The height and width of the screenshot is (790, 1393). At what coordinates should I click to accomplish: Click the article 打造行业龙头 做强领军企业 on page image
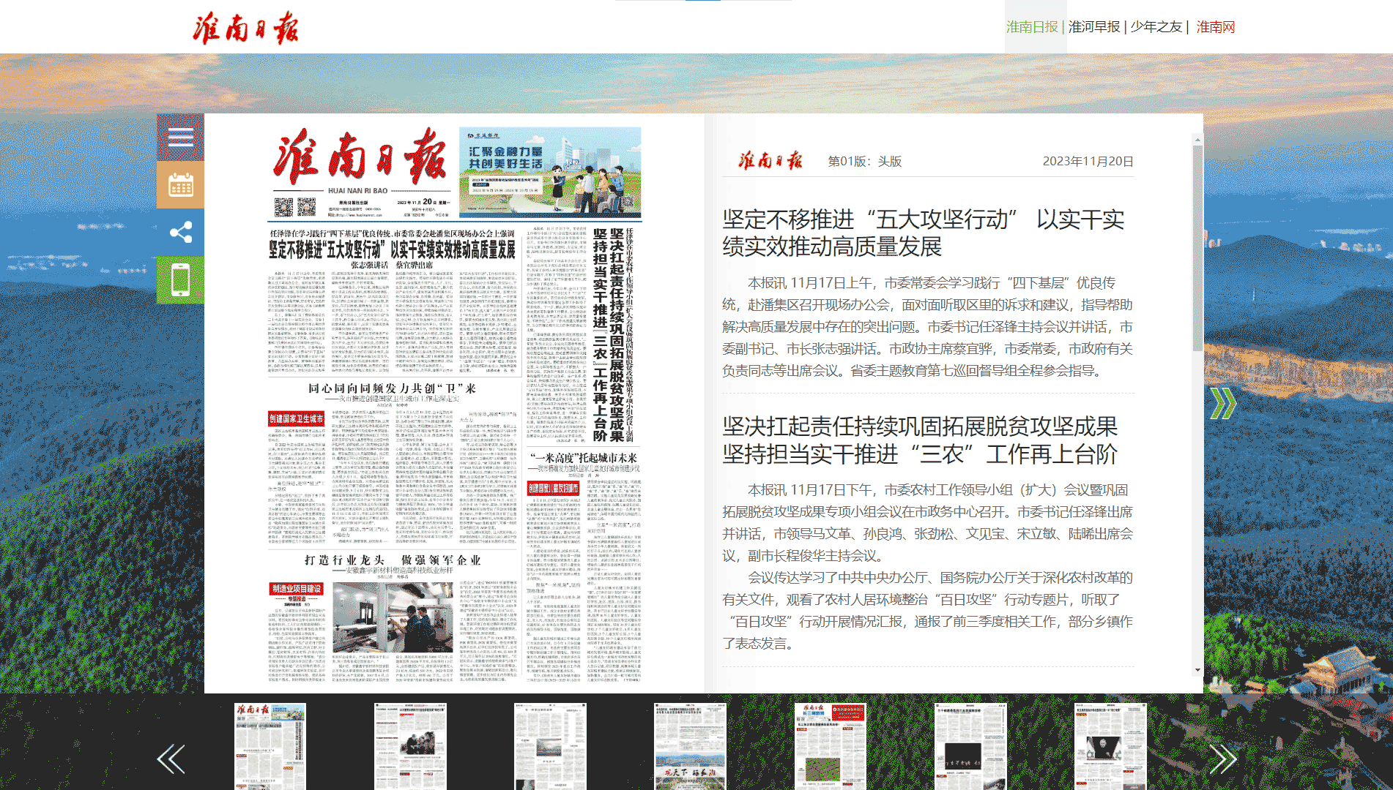coord(393,560)
